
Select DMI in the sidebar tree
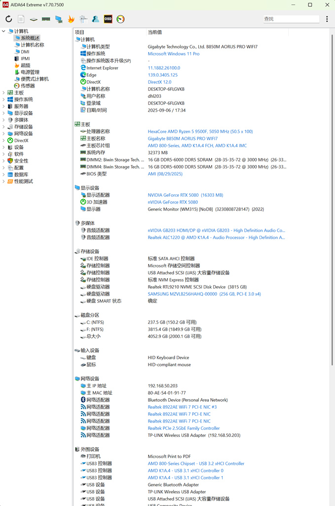pyautogui.click(x=22, y=51)
